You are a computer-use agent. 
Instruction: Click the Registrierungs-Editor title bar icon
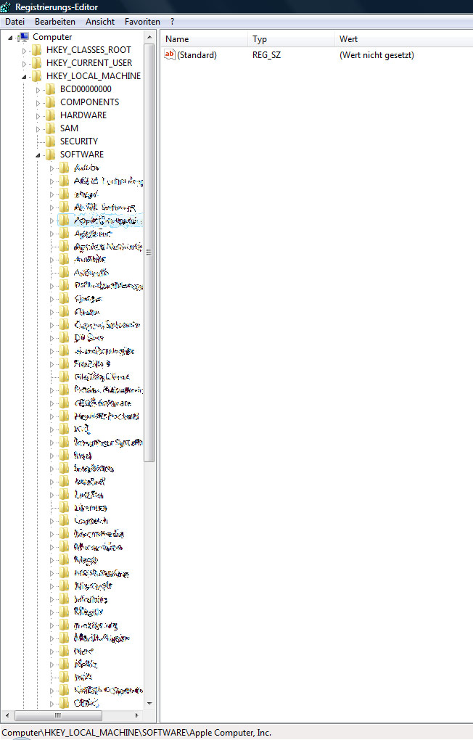5,7
